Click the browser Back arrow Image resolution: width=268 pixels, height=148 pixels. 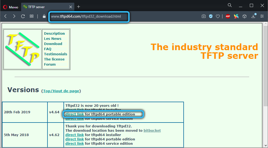coord(5,16)
